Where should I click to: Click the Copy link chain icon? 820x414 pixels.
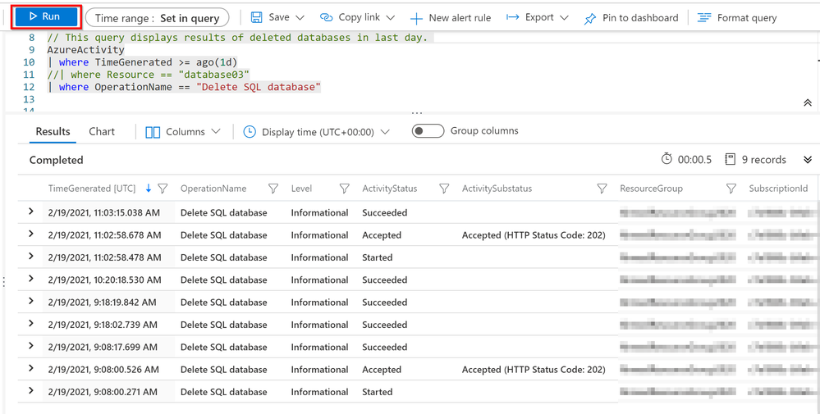[x=327, y=17]
